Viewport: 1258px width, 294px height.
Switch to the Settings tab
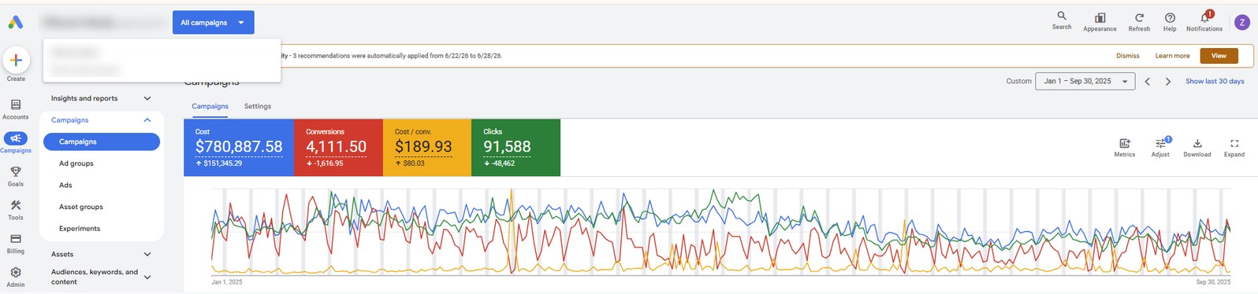(258, 106)
